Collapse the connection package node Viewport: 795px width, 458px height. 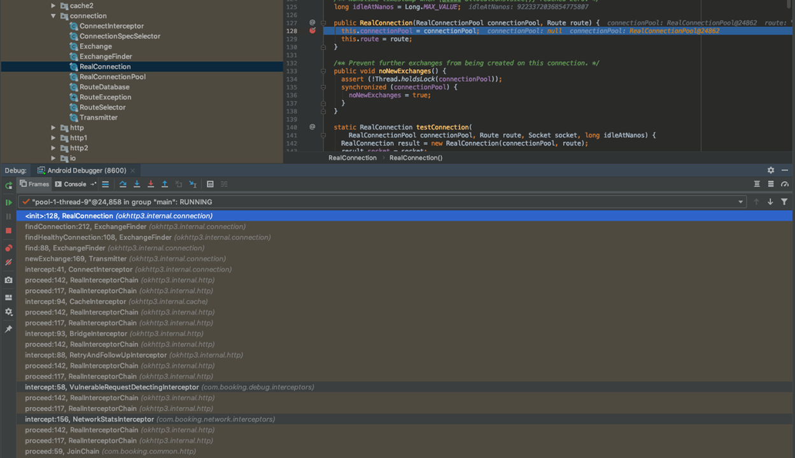click(x=53, y=16)
